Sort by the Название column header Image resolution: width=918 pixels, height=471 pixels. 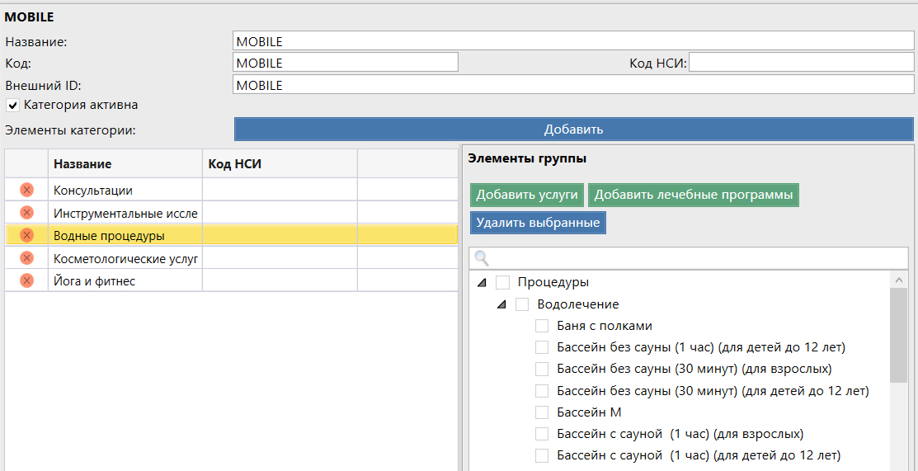pos(125,164)
